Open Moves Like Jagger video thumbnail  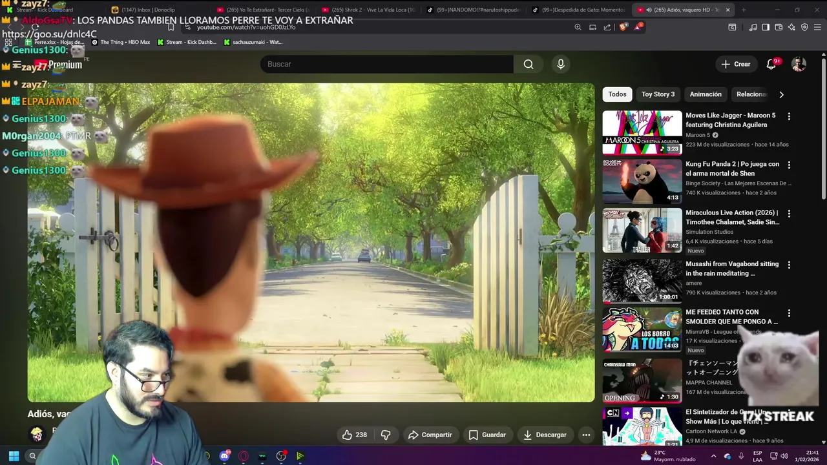pyautogui.click(x=642, y=132)
